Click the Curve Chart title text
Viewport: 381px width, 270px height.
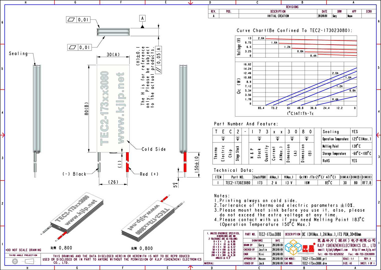294,30
